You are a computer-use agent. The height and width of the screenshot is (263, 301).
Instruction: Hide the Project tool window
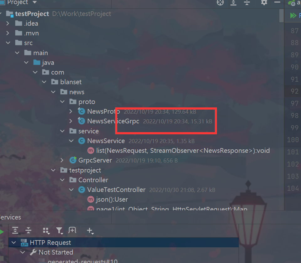click(277, 2)
